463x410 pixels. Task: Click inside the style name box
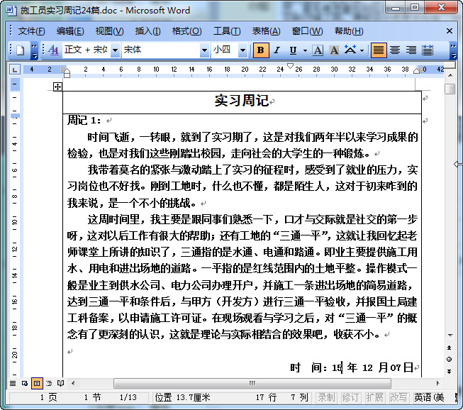pos(87,50)
